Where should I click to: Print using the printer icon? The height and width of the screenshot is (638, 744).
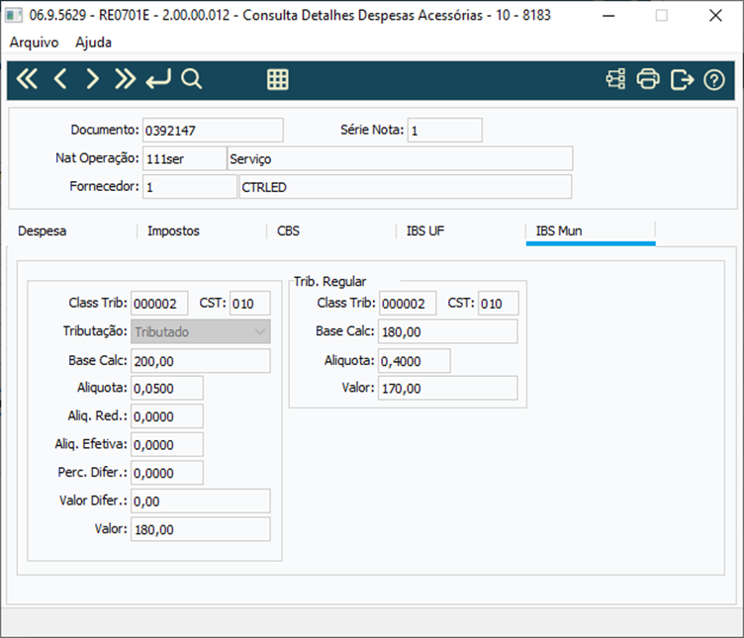[x=648, y=79]
